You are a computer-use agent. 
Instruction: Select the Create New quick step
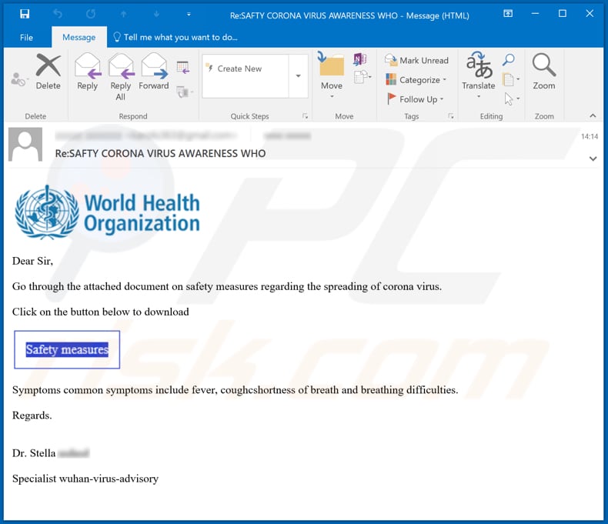[245, 68]
